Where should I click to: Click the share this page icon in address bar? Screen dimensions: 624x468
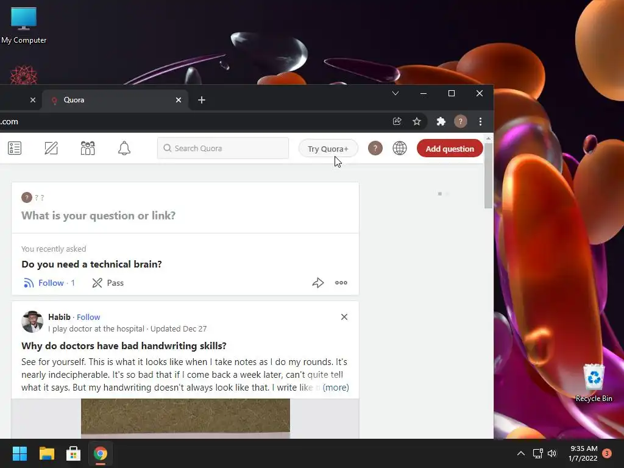[397, 121]
